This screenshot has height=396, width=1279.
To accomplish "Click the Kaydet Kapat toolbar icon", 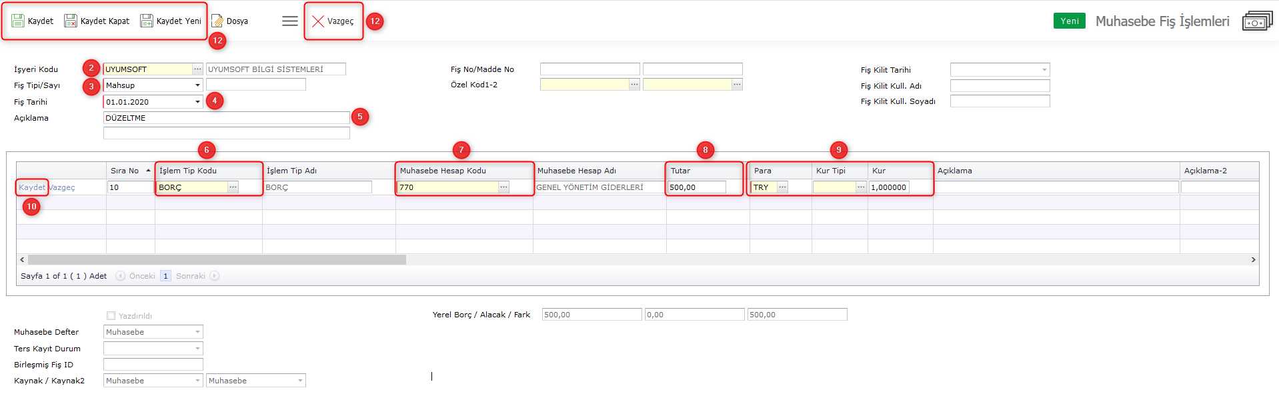I will pos(71,21).
